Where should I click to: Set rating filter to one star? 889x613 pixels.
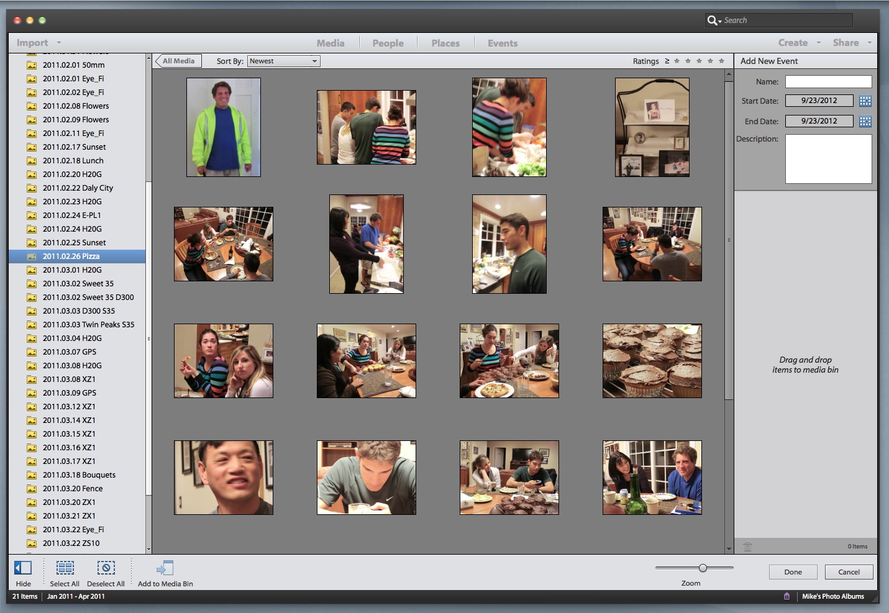(x=677, y=61)
